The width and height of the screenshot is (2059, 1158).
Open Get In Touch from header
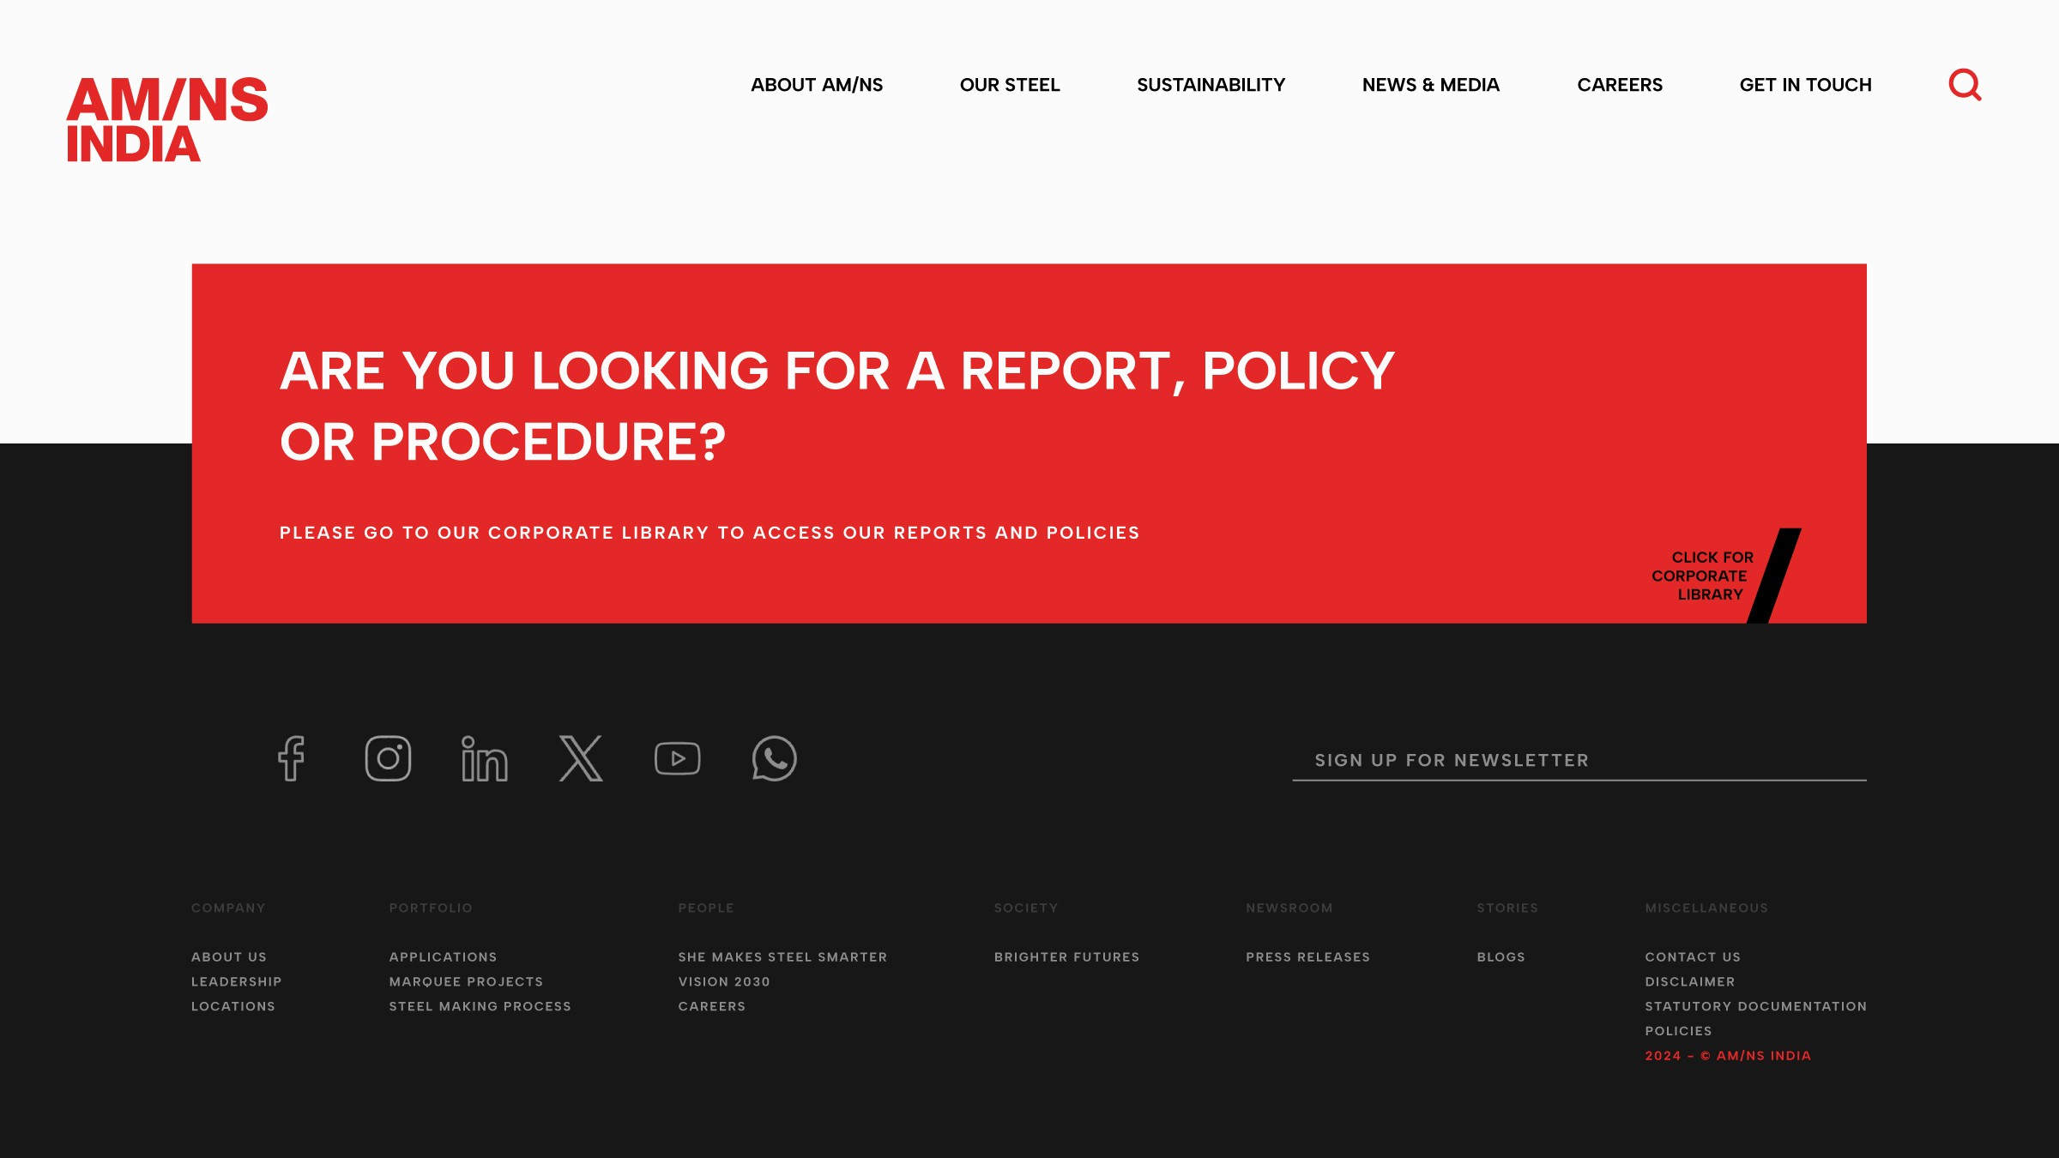(x=1805, y=85)
